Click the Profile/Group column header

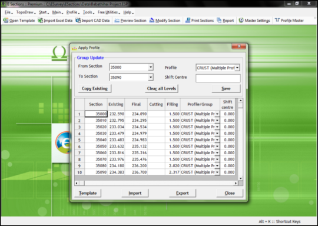coord(200,104)
